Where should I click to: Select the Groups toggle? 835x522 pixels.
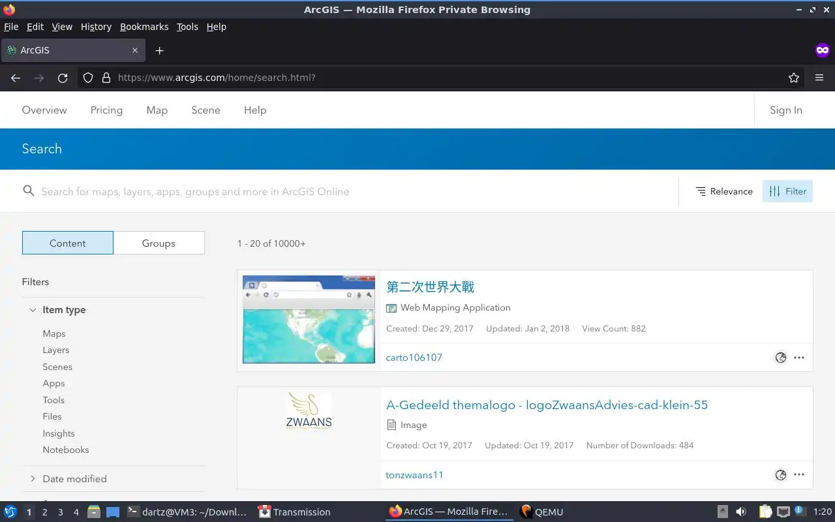159,243
